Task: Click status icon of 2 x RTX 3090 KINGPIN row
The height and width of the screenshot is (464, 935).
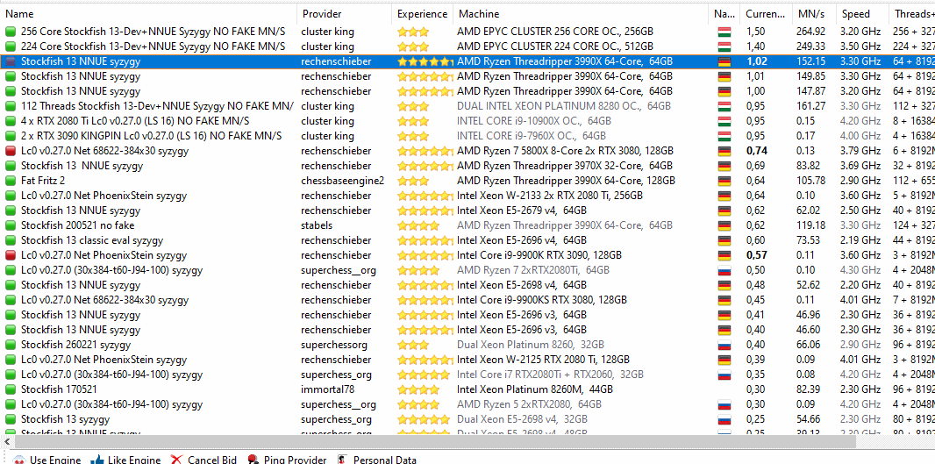Action: [x=11, y=136]
